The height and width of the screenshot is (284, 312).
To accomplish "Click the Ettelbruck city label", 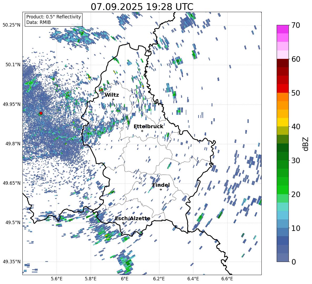I will 148,127.
